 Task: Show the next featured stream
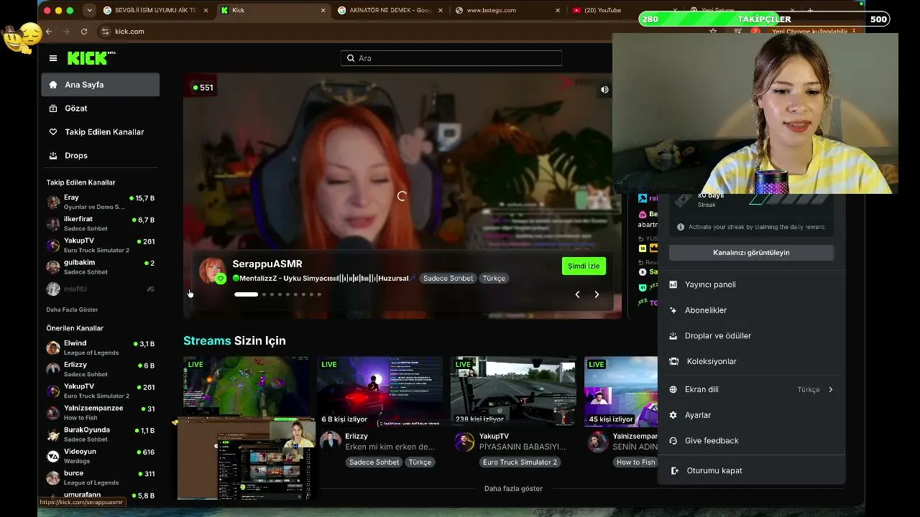click(x=597, y=294)
